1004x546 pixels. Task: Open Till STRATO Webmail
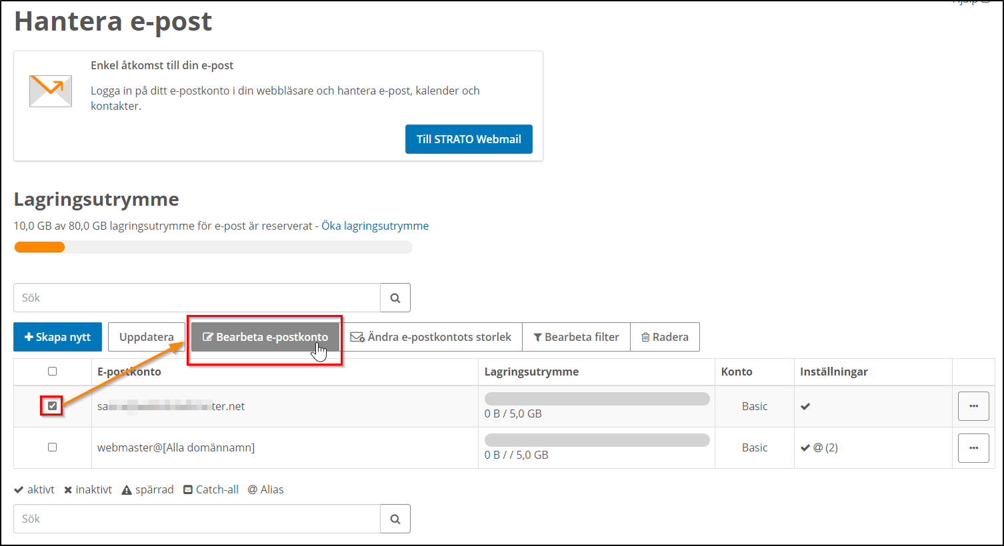(x=469, y=139)
